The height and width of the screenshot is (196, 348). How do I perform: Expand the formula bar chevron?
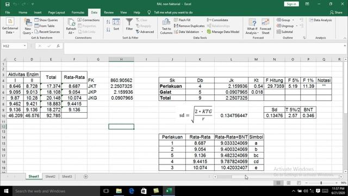click(345, 46)
